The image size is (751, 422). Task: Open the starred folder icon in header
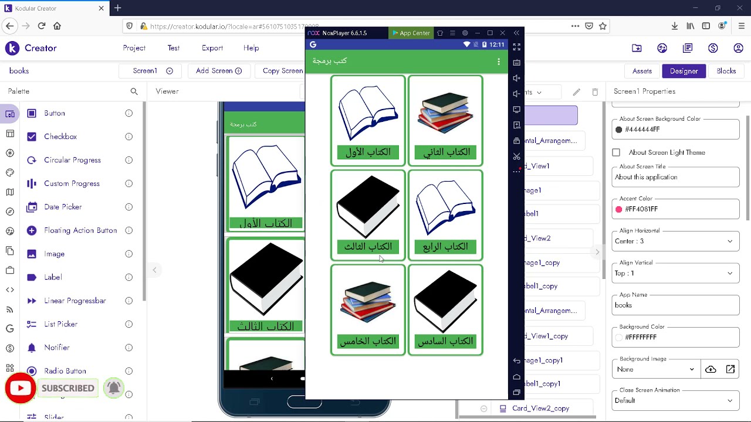click(x=637, y=48)
